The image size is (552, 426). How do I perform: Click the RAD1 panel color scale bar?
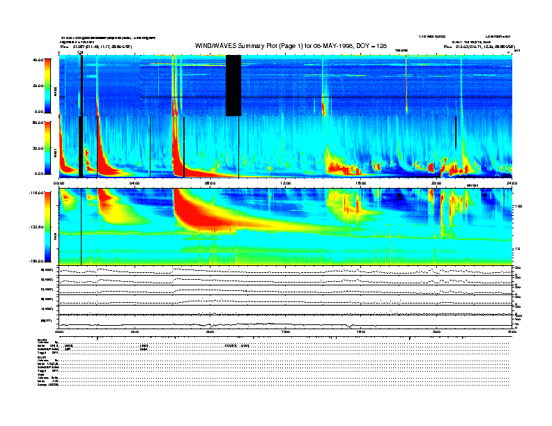(x=47, y=148)
